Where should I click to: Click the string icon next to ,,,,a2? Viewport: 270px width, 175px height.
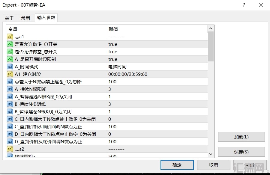[x=10, y=149]
